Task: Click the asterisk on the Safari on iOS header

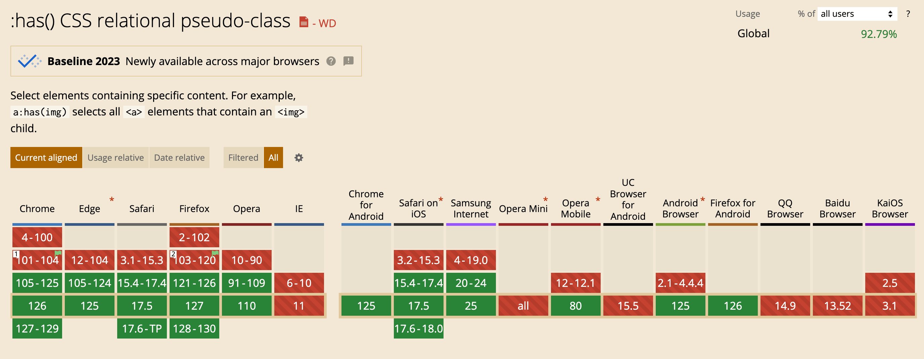Action: [441, 200]
